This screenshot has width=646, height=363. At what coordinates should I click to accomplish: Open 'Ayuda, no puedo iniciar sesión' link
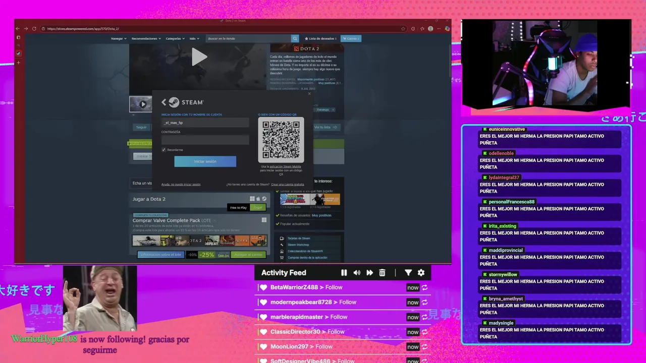pos(181,185)
